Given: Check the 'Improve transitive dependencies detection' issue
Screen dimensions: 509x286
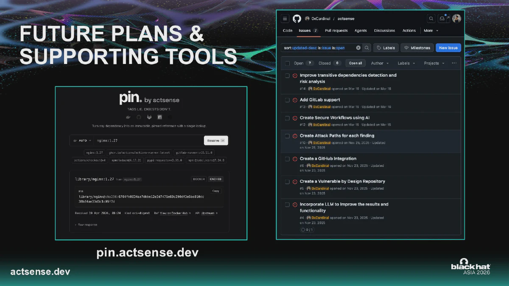Looking at the screenshot, I should 287,75.
